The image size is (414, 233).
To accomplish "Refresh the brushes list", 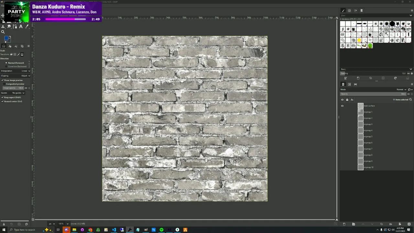I will coord(395,78).
